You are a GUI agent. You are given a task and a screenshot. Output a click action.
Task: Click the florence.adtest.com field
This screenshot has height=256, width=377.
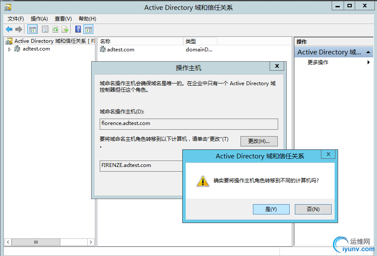[189, 124]
